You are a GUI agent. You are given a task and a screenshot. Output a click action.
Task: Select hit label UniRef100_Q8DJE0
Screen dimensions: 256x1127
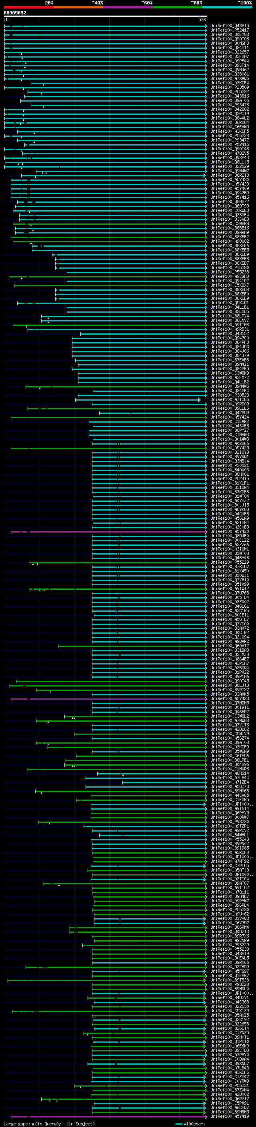pos(230,536)
